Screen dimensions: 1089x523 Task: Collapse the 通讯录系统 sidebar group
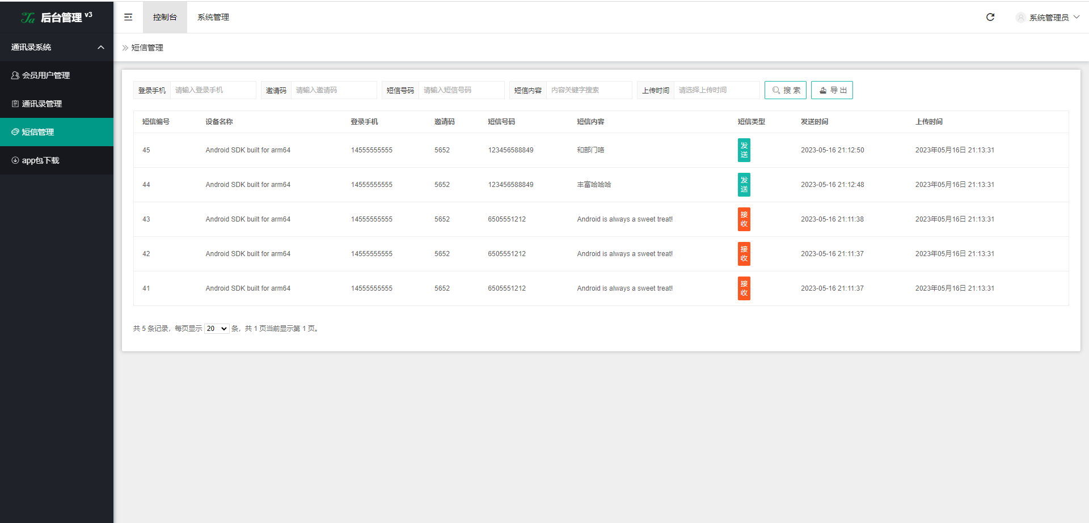[x=101, y=47]
